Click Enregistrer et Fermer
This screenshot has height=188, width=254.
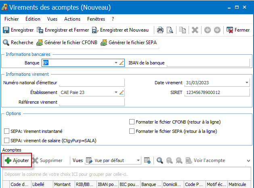tap(63, 30)
